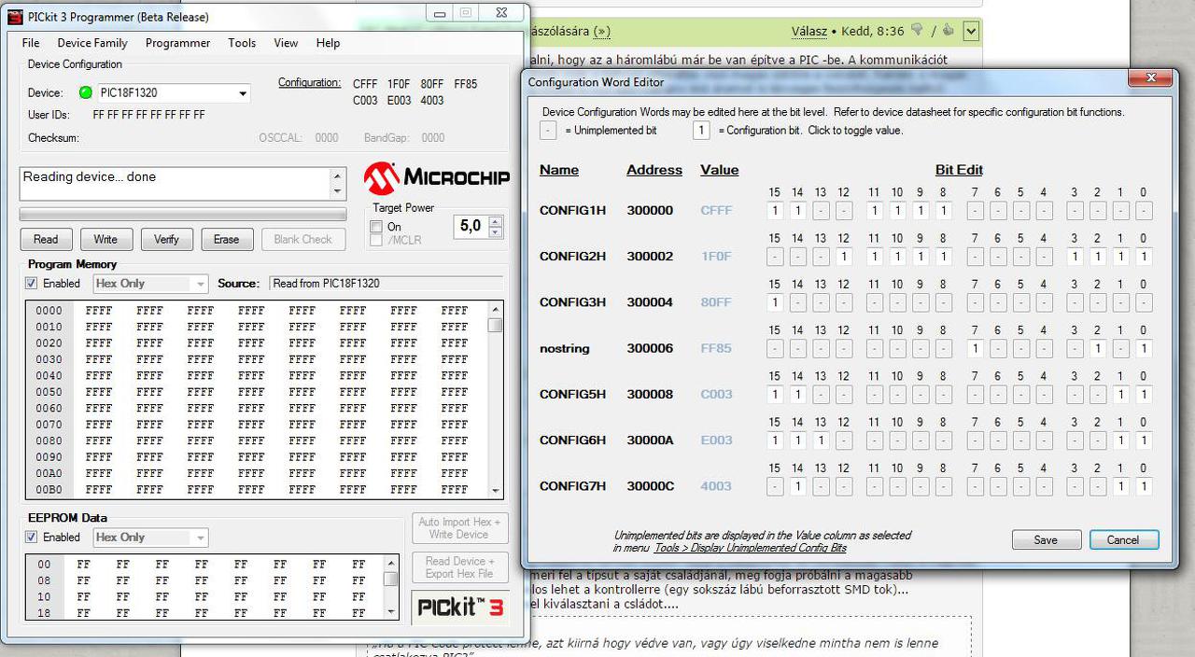
Task: Click the status message box down arrow
Action: (338, 191)
